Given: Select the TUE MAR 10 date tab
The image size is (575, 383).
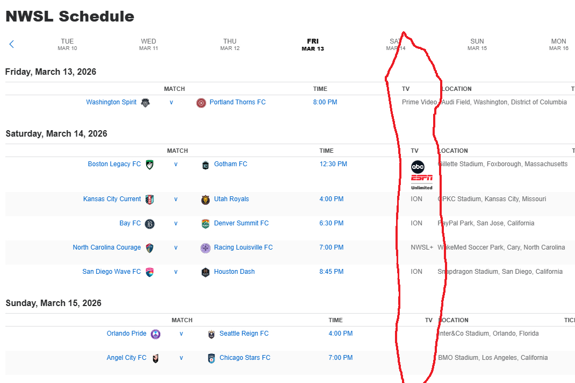Looking at the screenshot, I should [x=67, y=44].
